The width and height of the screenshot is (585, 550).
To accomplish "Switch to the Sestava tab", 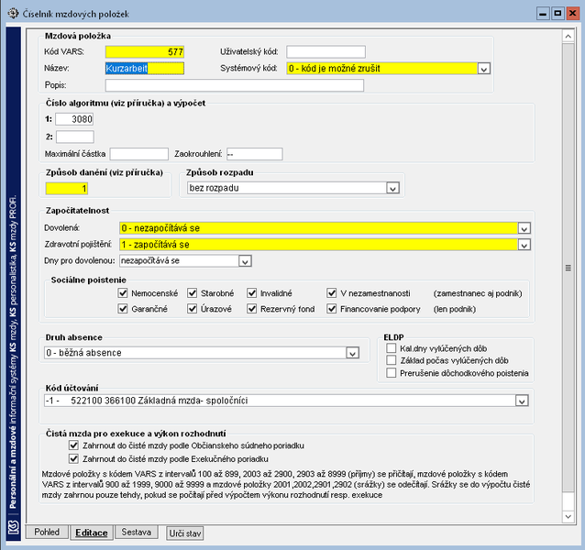I will coord(137,532).
